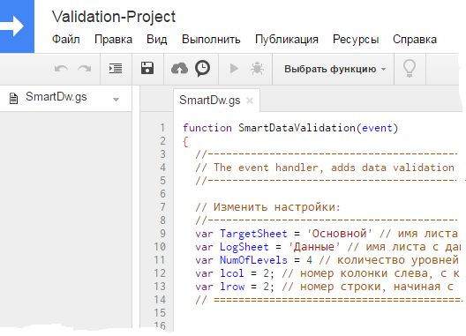Open the Файл menu
Image resolution: width=466 pixels, height=336 pixels.
click(66, 40)
